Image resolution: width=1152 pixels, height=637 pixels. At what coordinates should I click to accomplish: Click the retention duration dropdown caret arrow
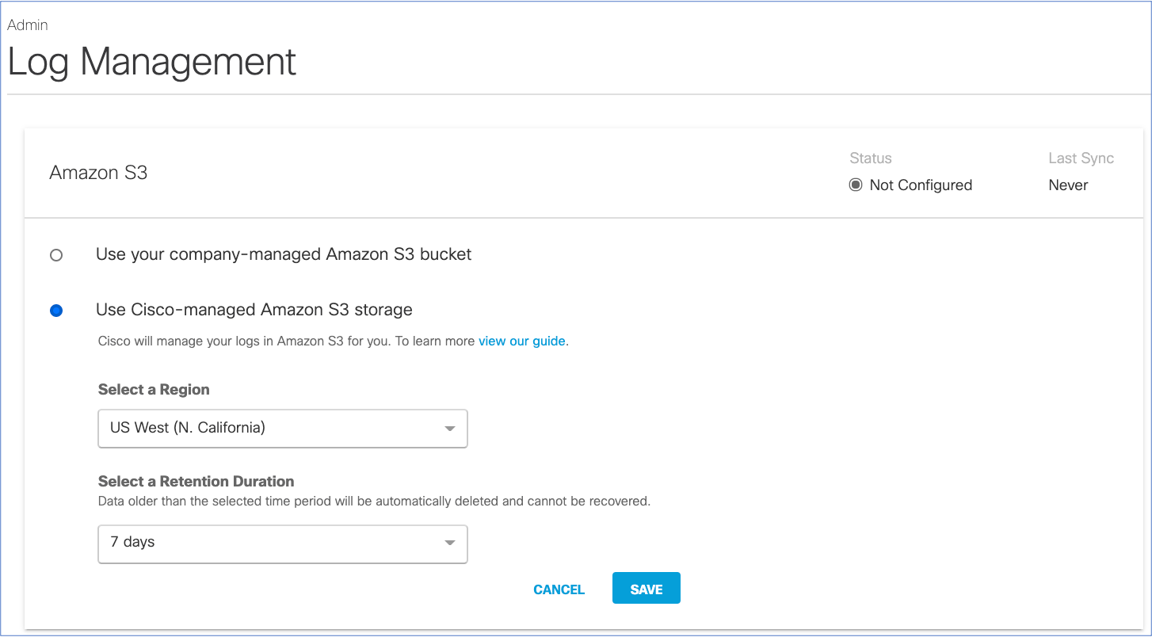tap(450, 544)
